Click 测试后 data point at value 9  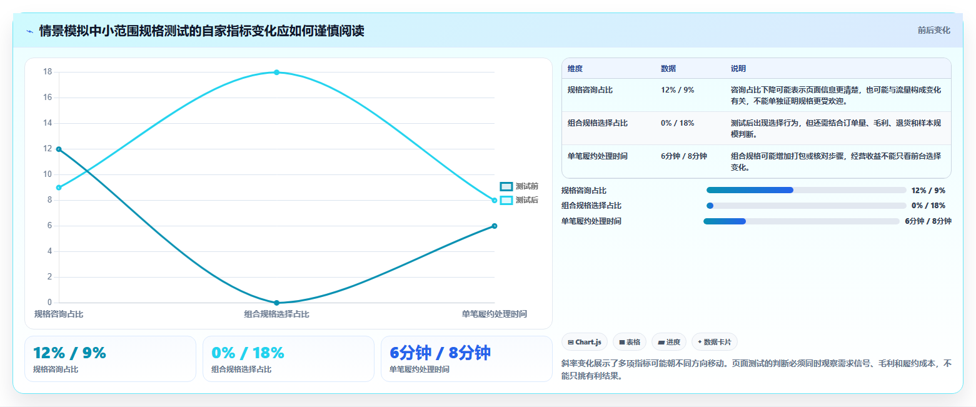[59, 188]
